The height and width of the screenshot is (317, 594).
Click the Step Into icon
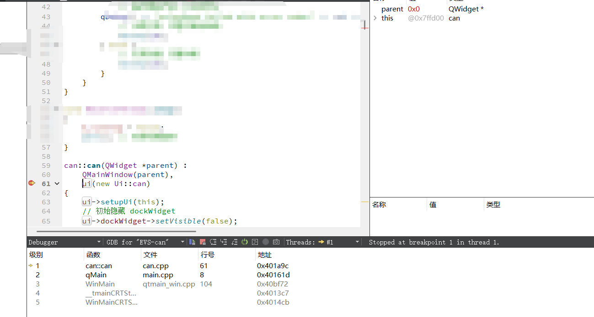224,242
